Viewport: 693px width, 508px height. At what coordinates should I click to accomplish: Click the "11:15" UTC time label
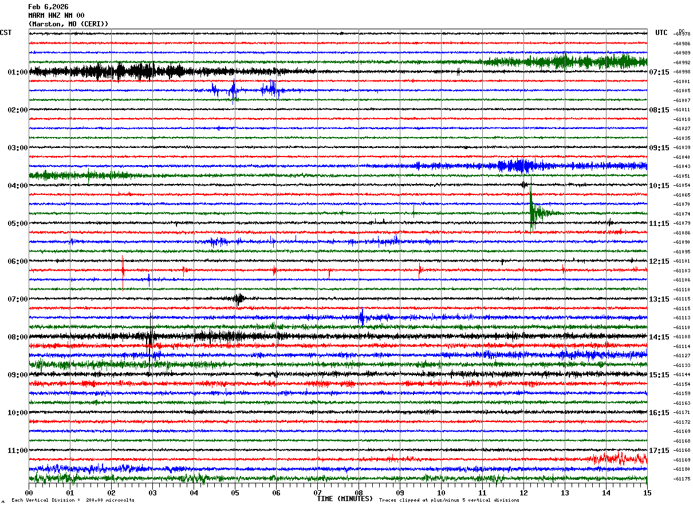659,224
